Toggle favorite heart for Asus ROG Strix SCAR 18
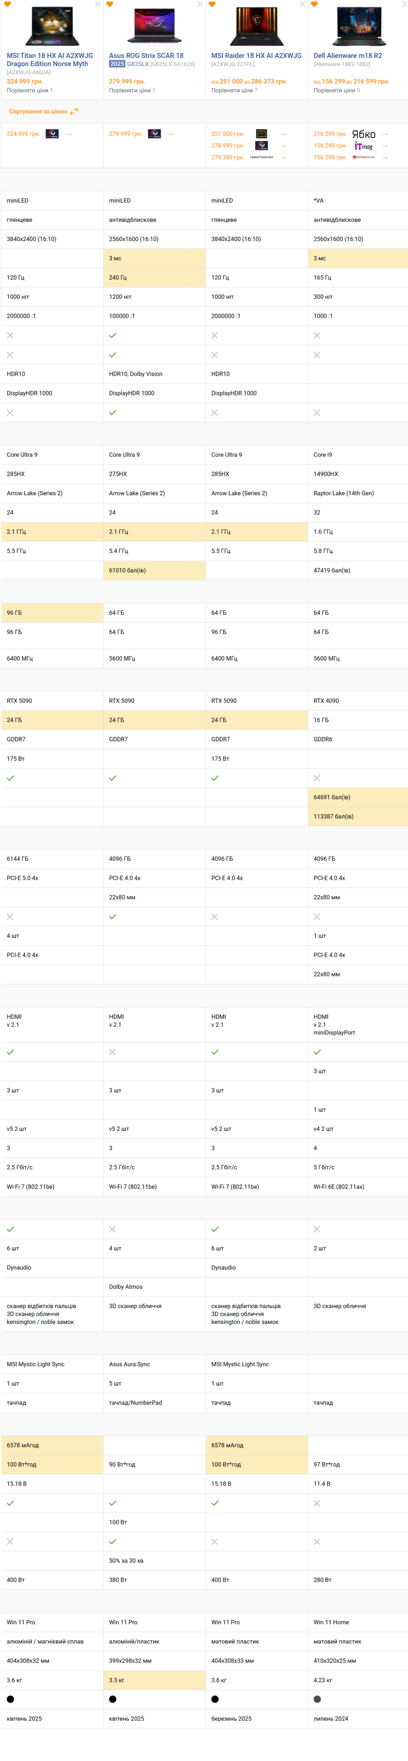Viewport: 408px width, 1761px height. [x=109, y=5]
